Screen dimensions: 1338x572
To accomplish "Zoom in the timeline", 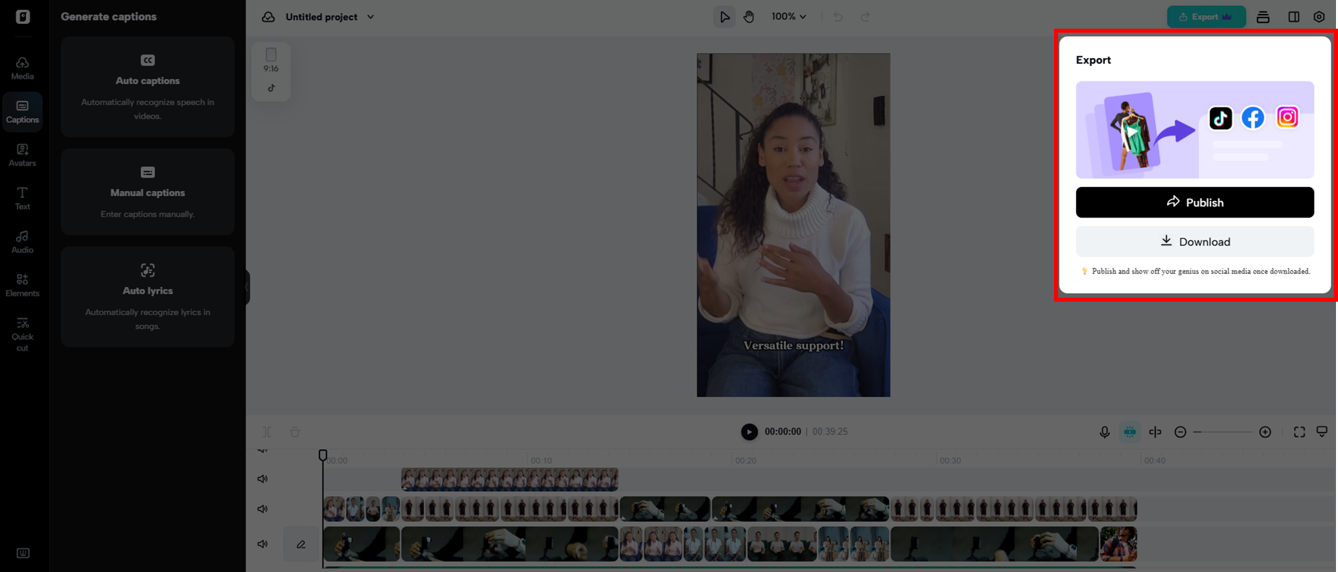I will point(1265,432).
